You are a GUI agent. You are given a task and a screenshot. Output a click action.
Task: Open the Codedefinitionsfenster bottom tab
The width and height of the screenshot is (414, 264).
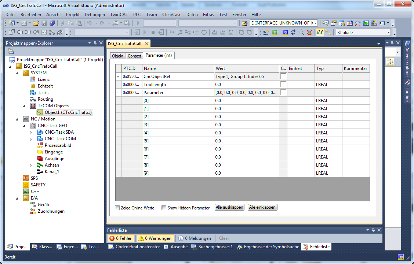click(x=134, y=247)
